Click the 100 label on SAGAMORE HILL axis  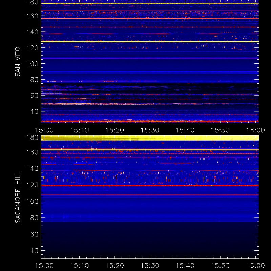coord(32,201)
